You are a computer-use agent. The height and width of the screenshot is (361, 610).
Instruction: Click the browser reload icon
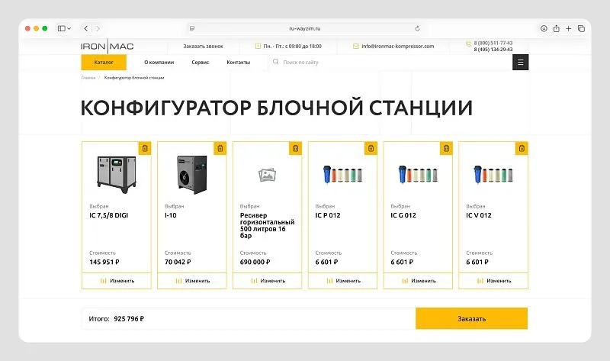pyautogui.click(x=417, y=28)
